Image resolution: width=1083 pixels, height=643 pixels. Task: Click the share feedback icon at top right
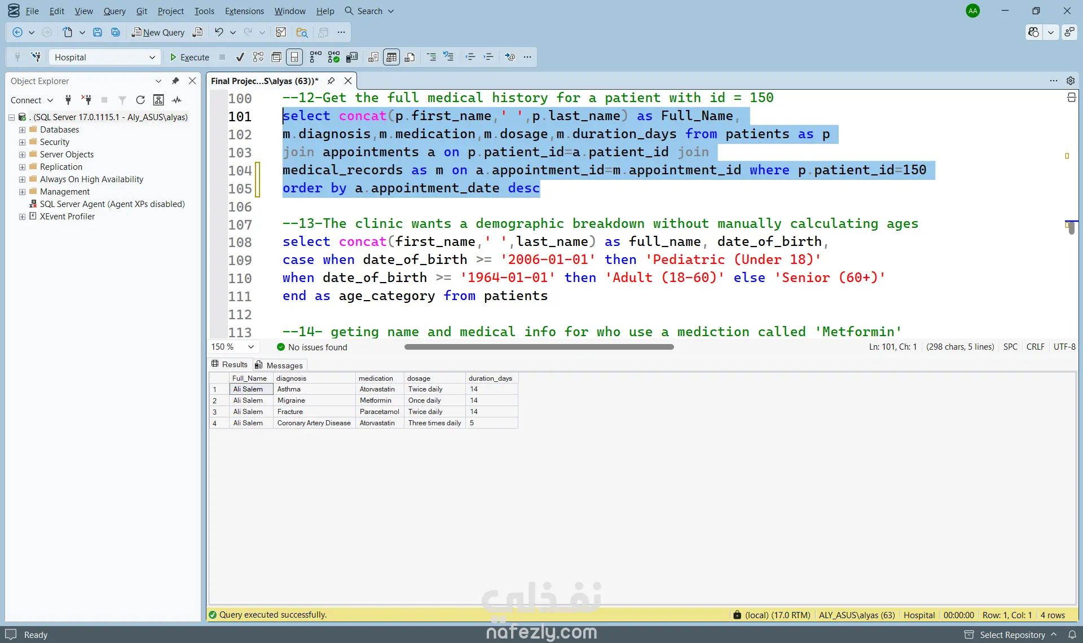pyautogui.click(x=1069, y=32)
